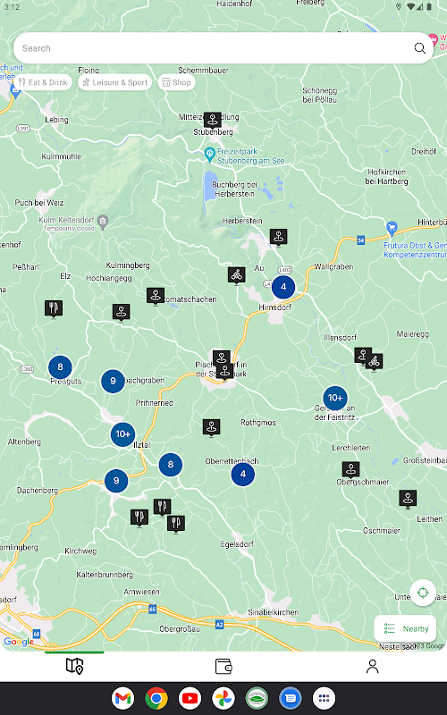The height and width of the screenshot is (715, 447).
Task: Expand cluster 4 near Hirnsdorf
Action: point(283,287)
